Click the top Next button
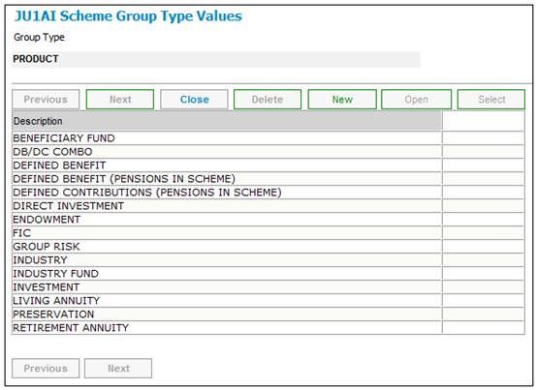The height and width of the screenshot is (390, 537). point(120,100)
